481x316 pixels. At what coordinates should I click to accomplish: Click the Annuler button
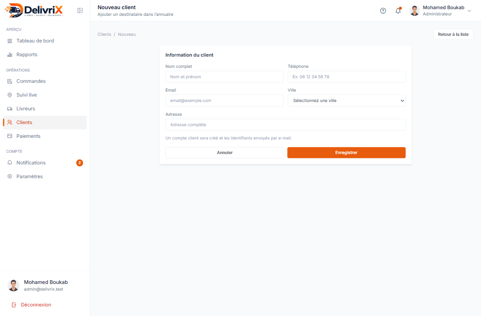[x=225, y=153]
